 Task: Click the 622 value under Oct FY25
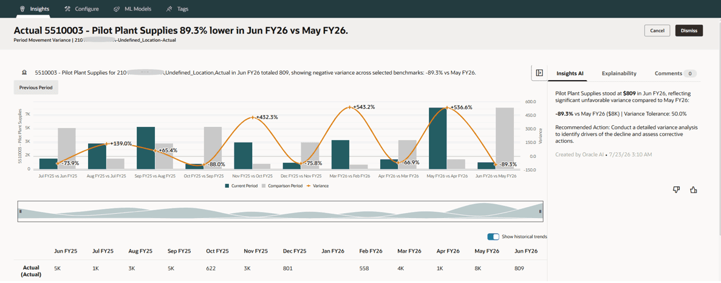(x=211, y=268)
